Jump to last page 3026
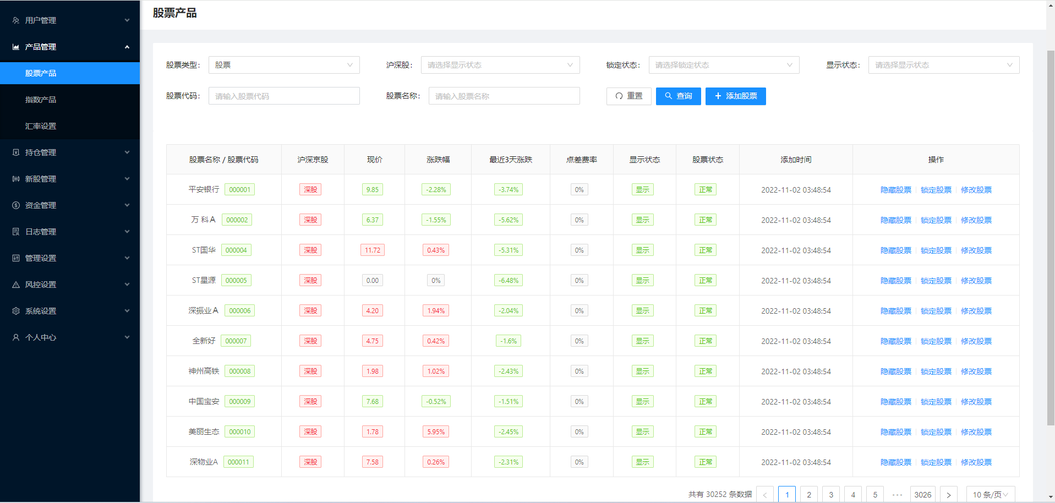1055x503 pixels. point(923,495)
